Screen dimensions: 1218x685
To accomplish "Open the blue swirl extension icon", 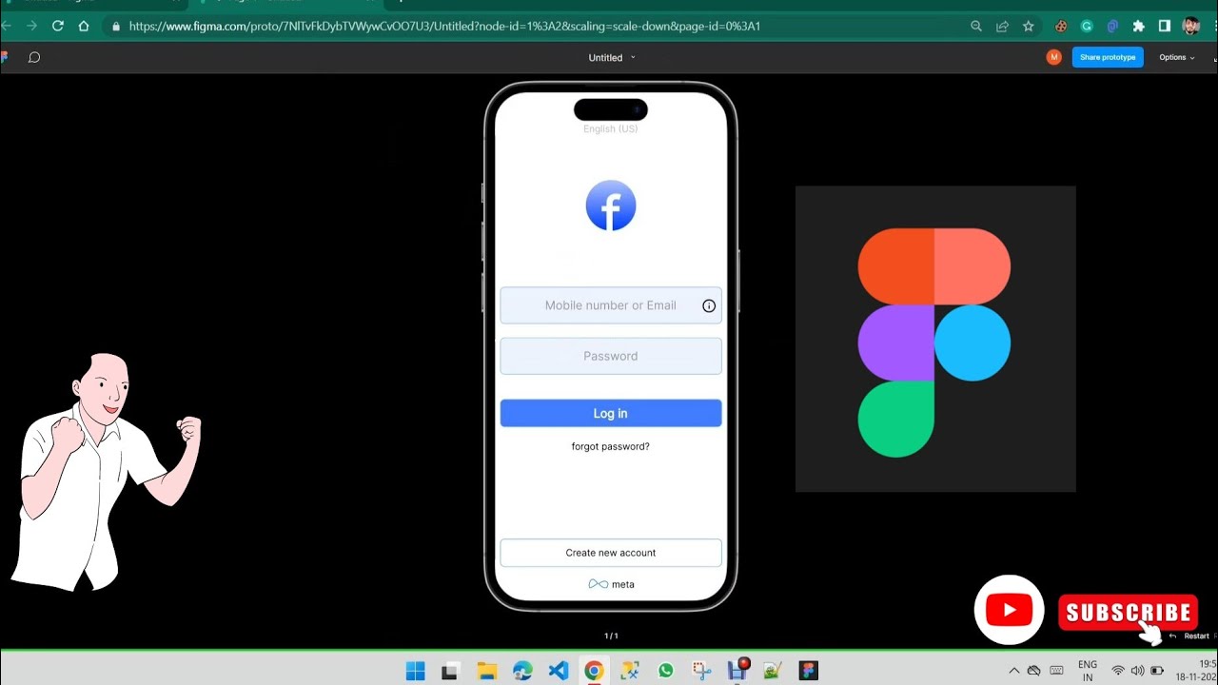I will click(1112, 27).
